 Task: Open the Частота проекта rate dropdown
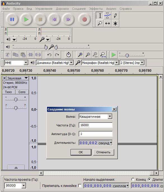[24, 186]
